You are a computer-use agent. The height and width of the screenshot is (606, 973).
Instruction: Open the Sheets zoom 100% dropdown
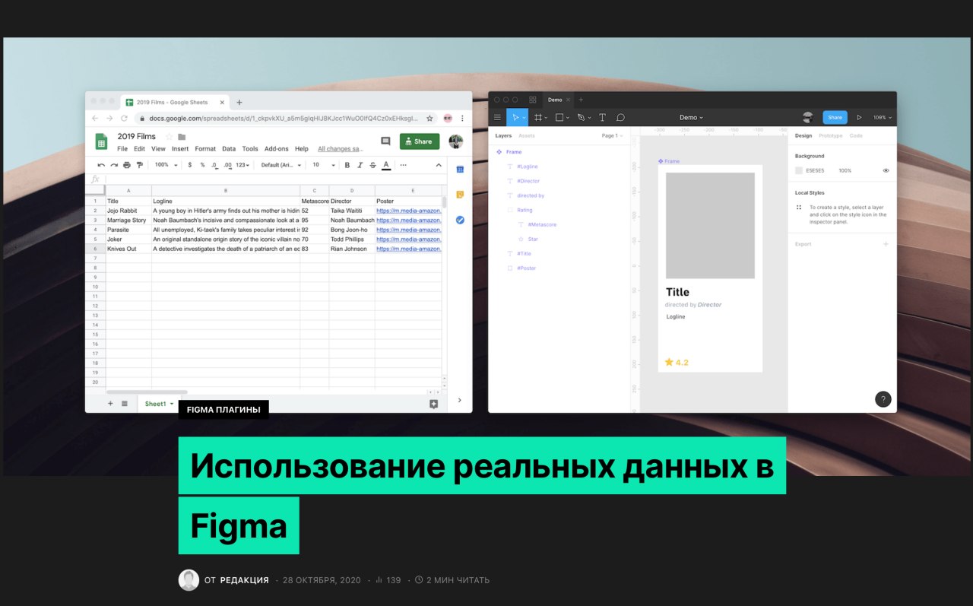(x=165, y=165)
